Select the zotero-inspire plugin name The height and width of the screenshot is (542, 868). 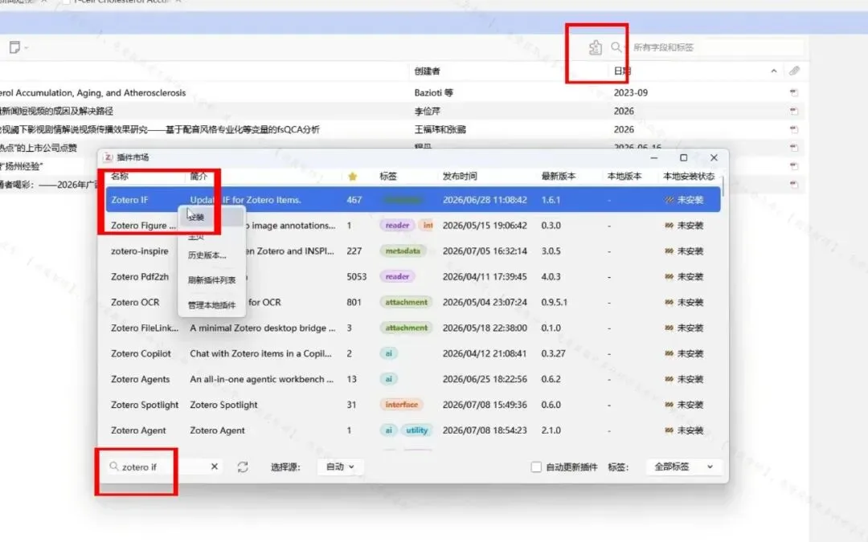(140, 251)
